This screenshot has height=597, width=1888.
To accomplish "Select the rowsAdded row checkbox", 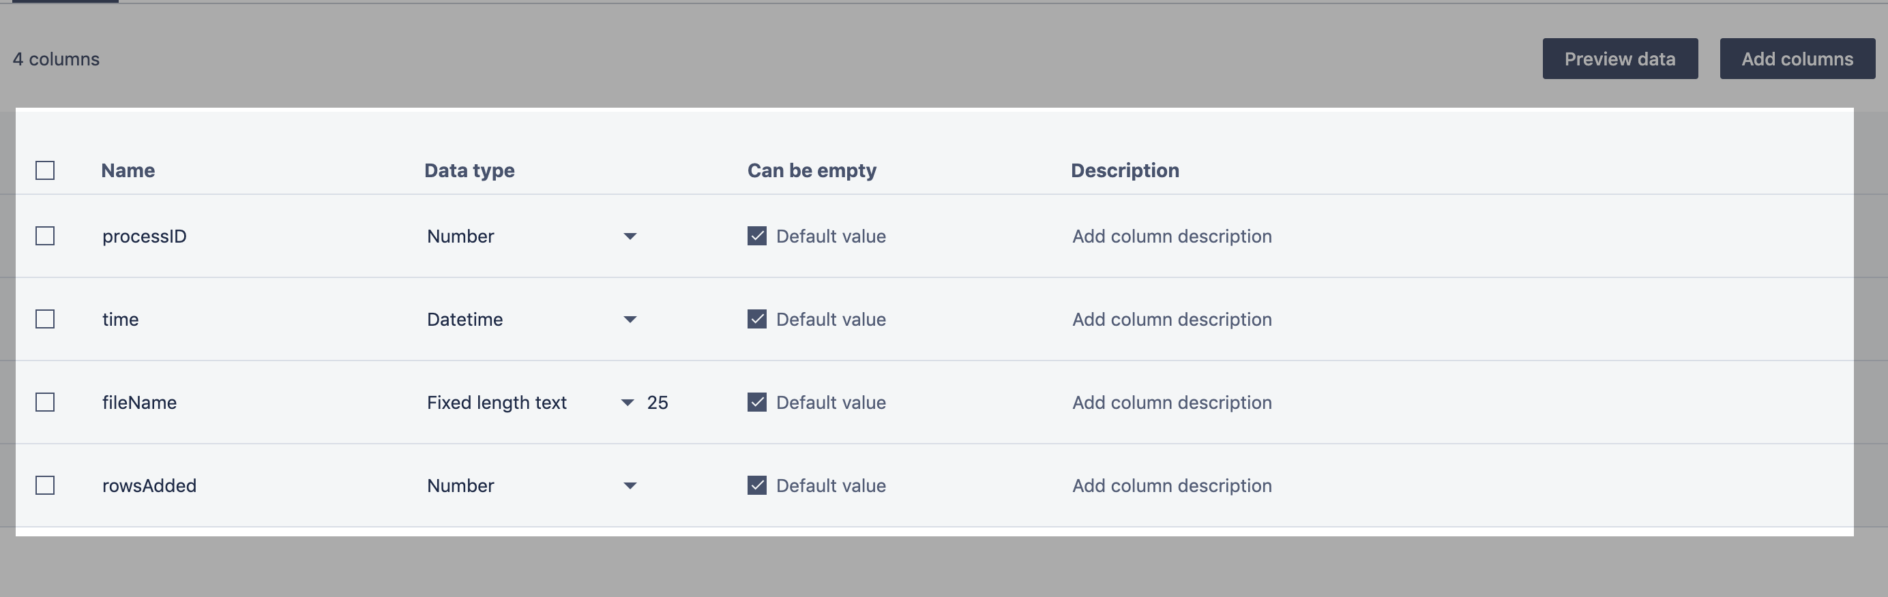I will pyautogui.click(x=46, y=486).
